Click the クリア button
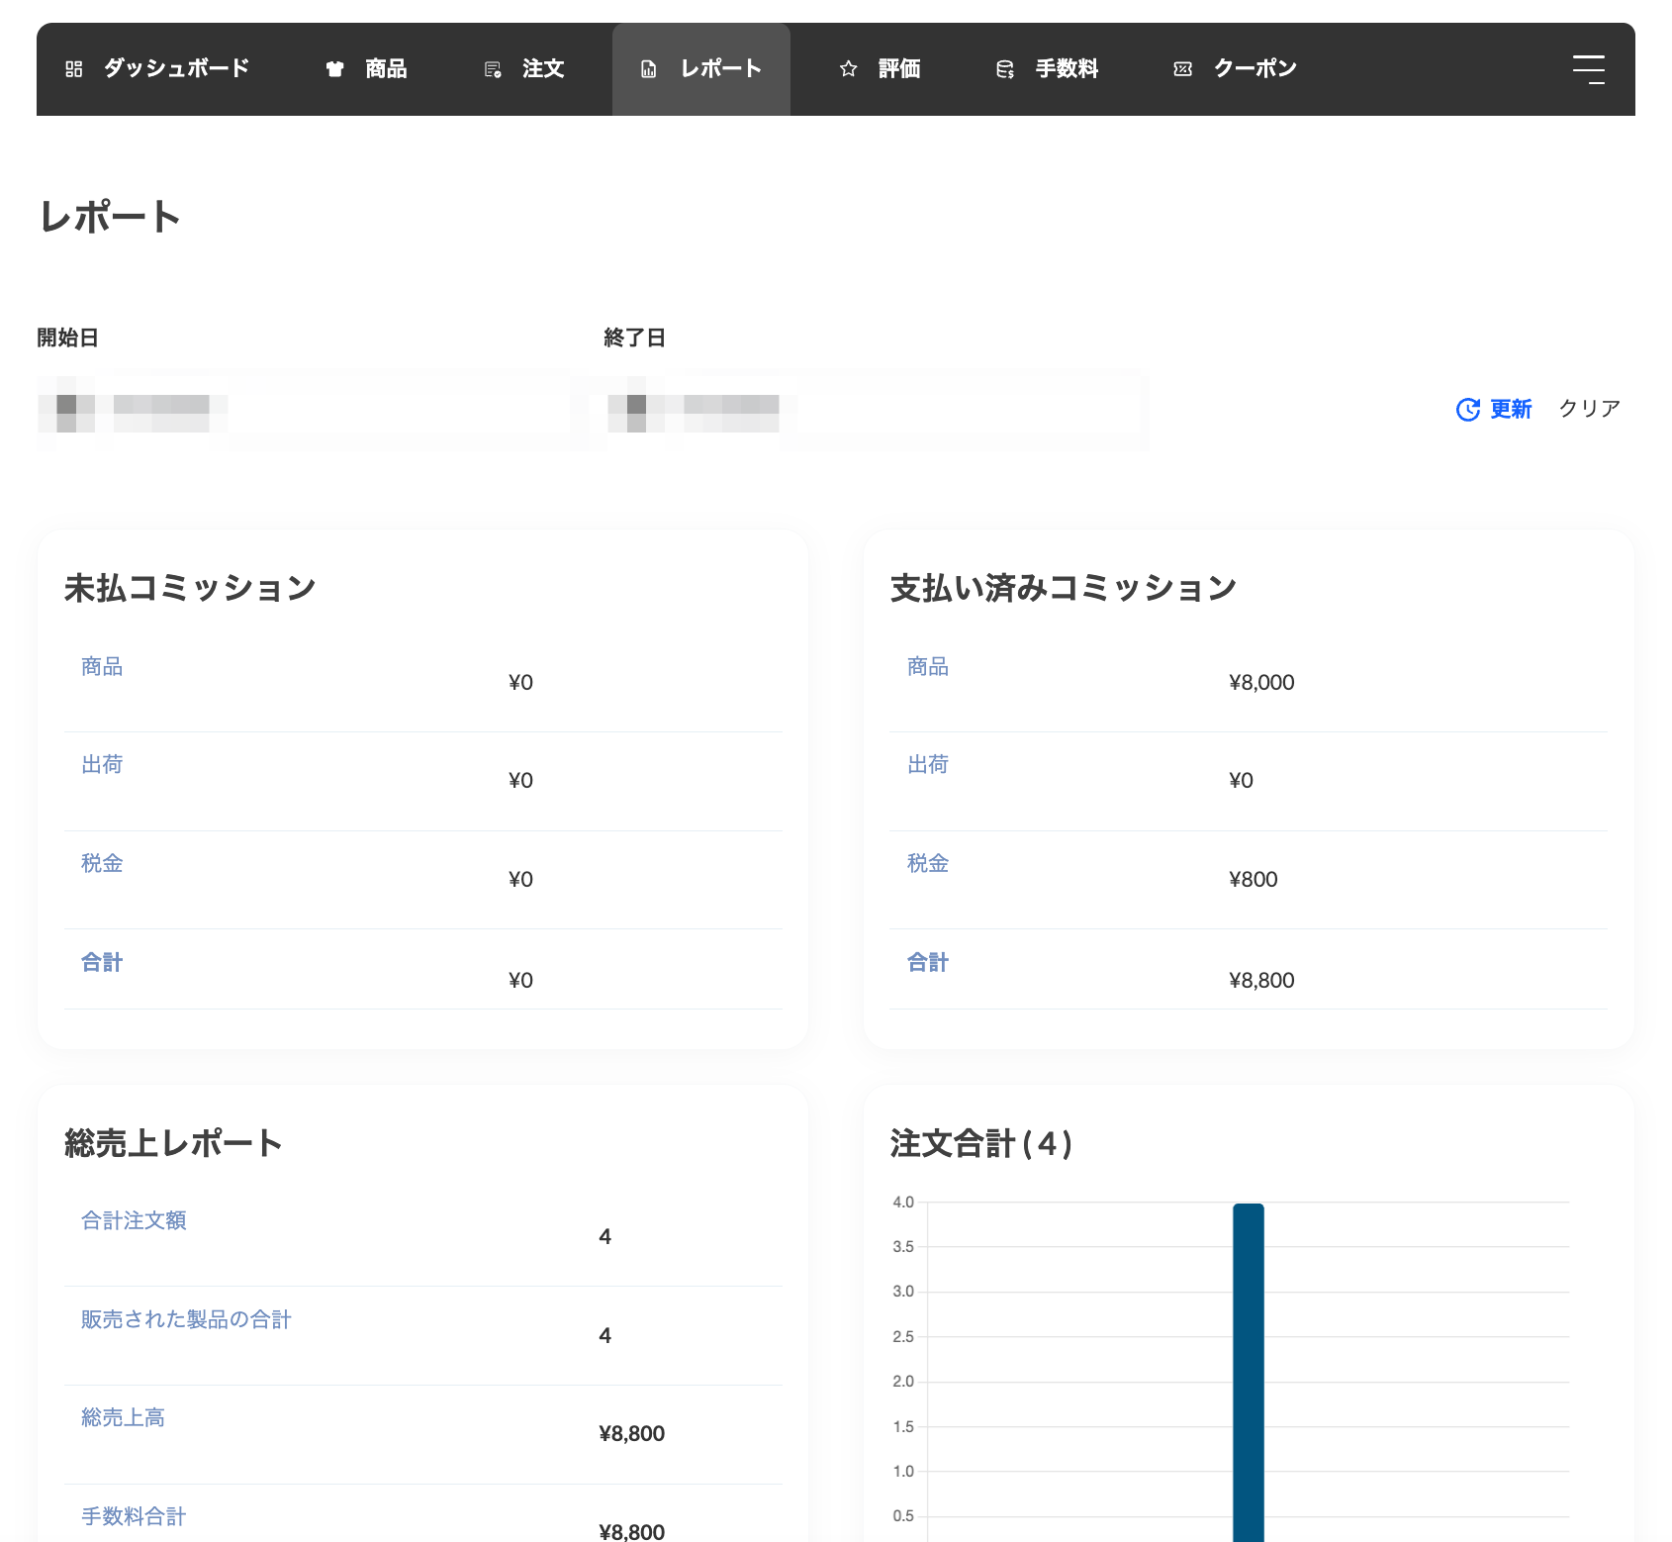 click(x=1589, y=409)
